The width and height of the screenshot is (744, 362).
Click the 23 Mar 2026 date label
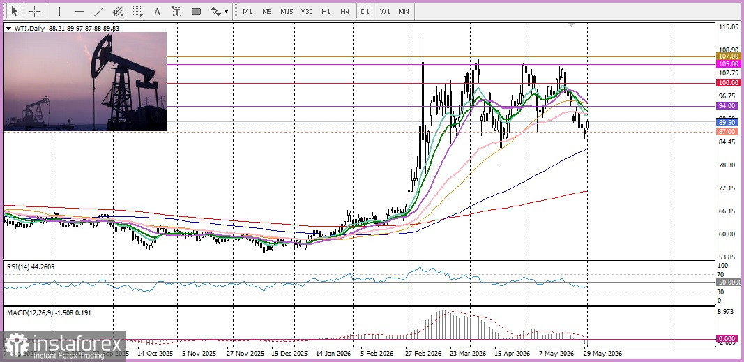(469, 354)
